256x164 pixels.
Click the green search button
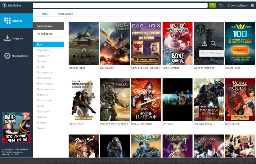coord(212,5)
